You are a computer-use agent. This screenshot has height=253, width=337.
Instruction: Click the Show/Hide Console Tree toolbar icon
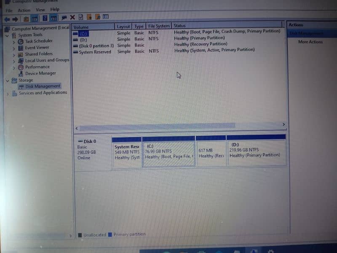pyautogui.click(x=35, y=19)
